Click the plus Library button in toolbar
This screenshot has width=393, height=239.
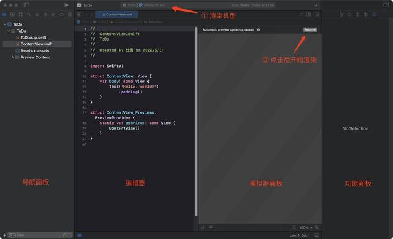click(316, 5)
